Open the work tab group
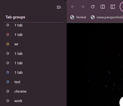Image resolution: width=123 pixels, height=106 pixels. [33, 101]
